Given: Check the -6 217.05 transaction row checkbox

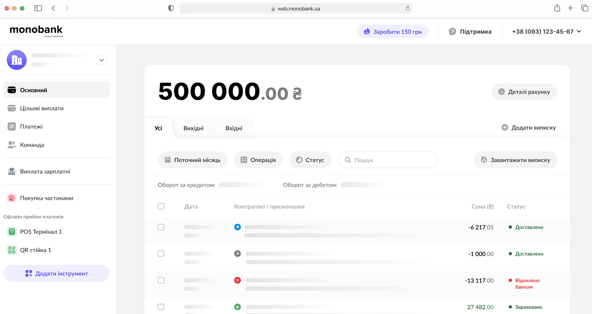Looking at the screenshot, I should point(161,227).
